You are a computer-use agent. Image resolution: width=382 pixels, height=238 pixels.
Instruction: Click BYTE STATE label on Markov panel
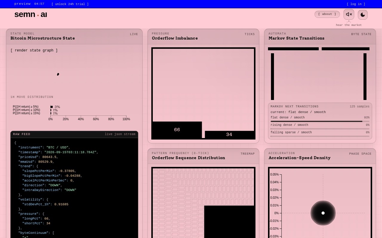(x=361, y=34)
